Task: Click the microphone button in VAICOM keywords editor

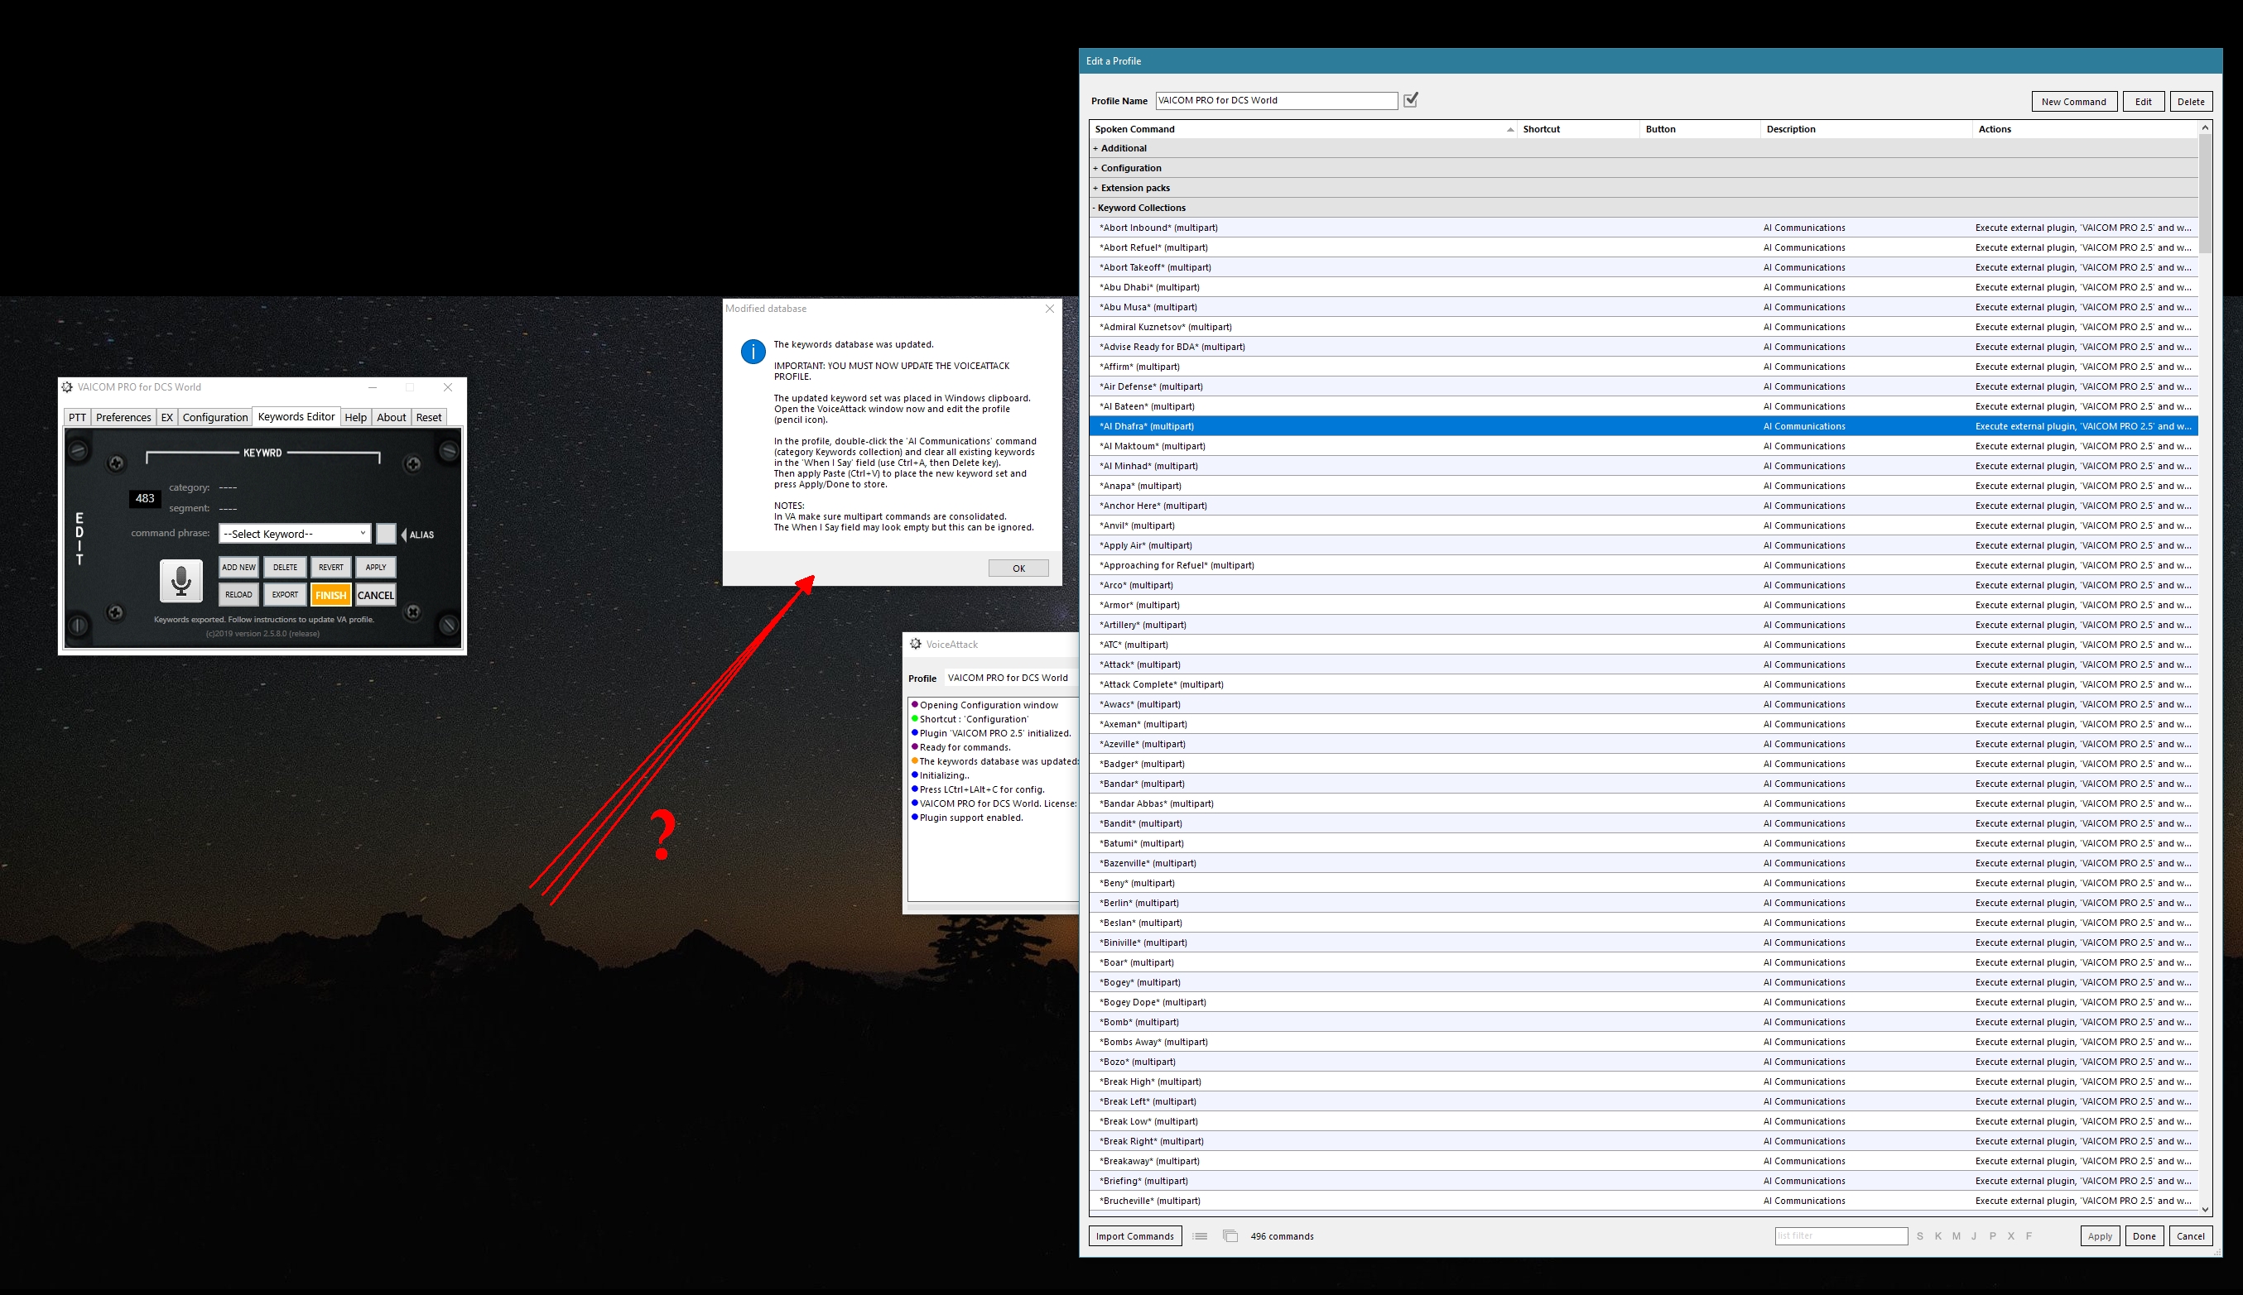Action: (x=180, y=581)
